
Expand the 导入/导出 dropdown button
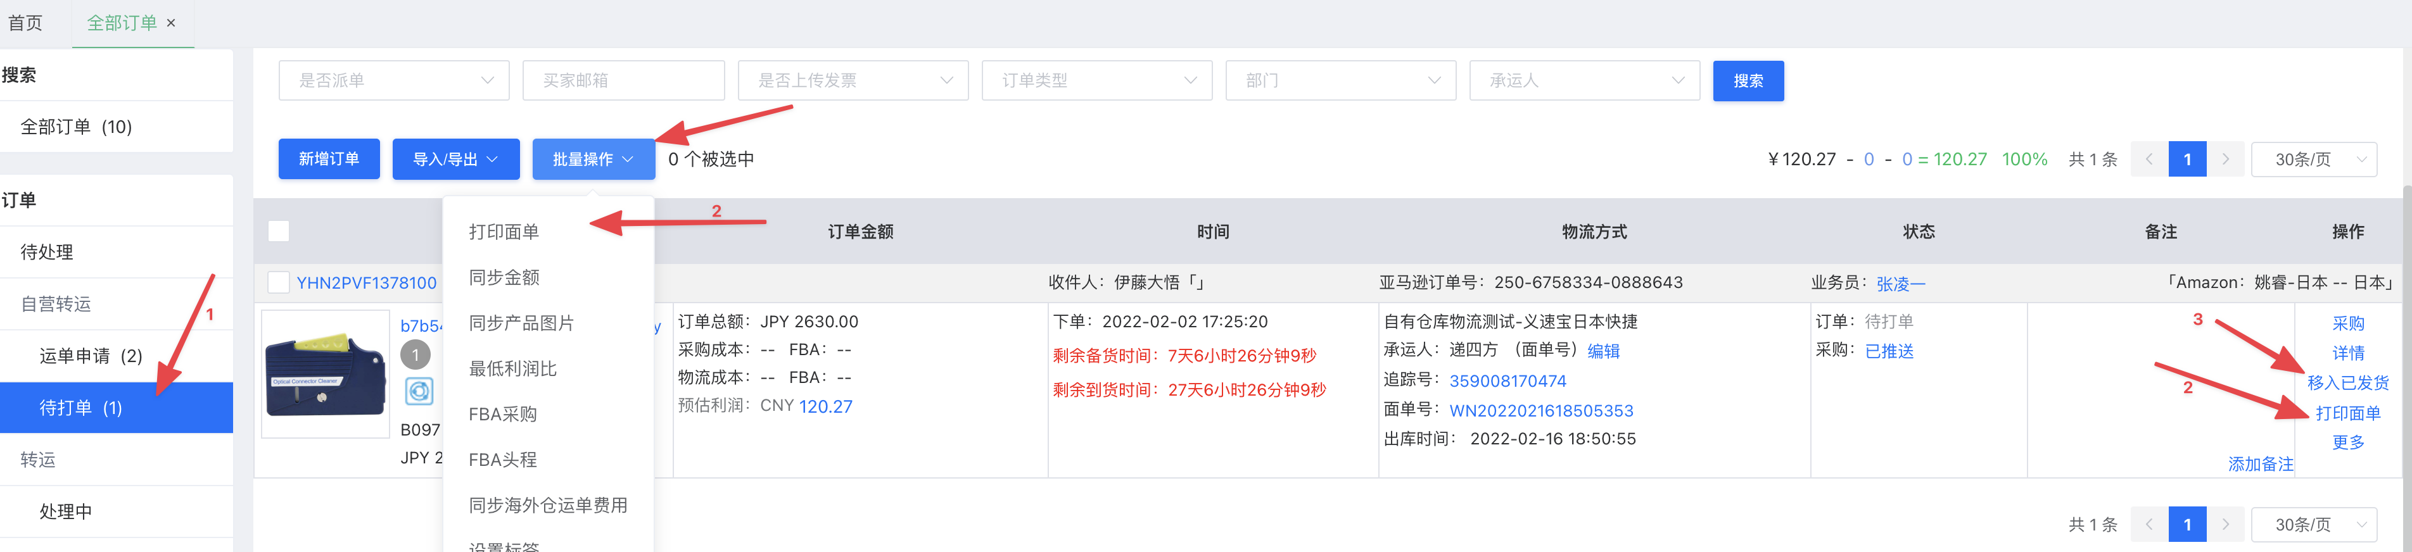(455, 159)
